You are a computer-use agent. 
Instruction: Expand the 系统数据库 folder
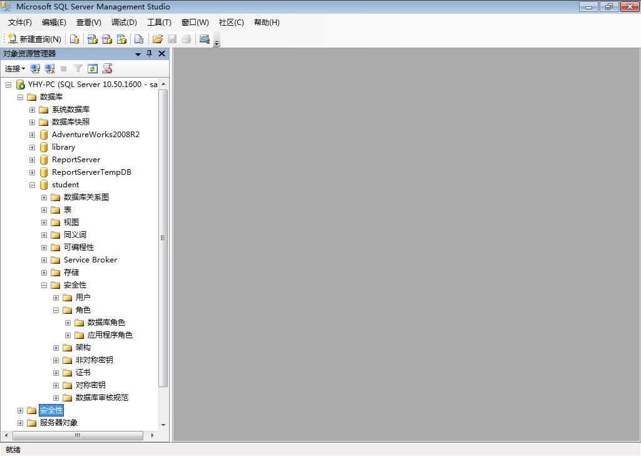pyautogui.click(x=32, y=110)
